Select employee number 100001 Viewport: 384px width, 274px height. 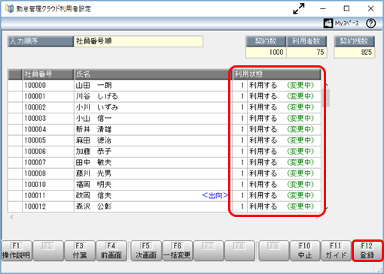48,96
